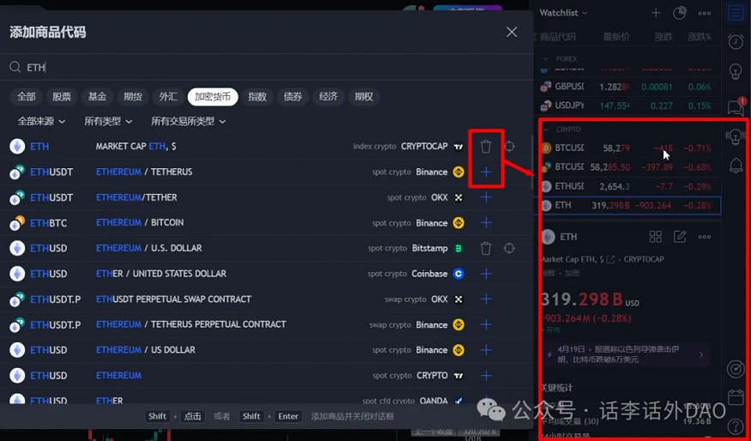Open watchlist more options menu

(x=704, y=13)
